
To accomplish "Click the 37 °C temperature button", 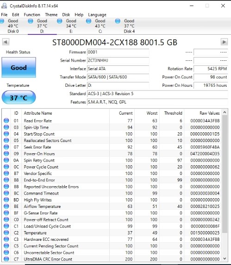I will click(x=19, y=97).
